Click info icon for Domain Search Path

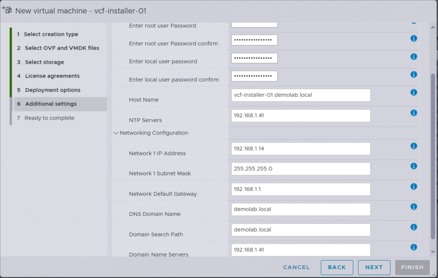coord(414,227)
